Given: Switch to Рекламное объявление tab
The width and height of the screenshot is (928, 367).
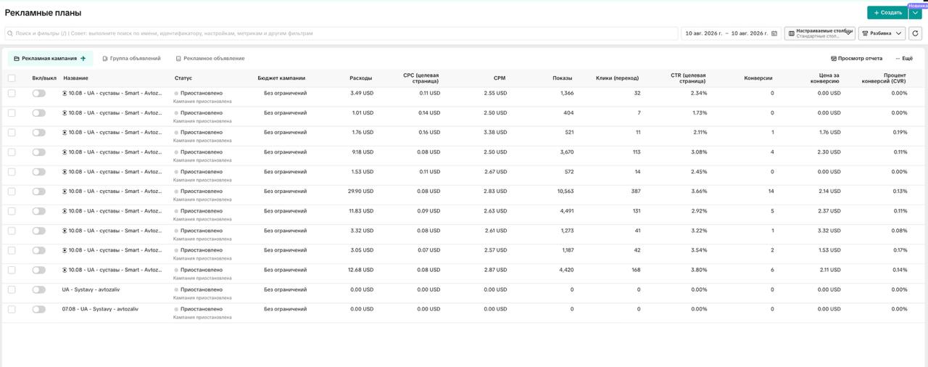Looking at the screenshot, I should 210,58.
